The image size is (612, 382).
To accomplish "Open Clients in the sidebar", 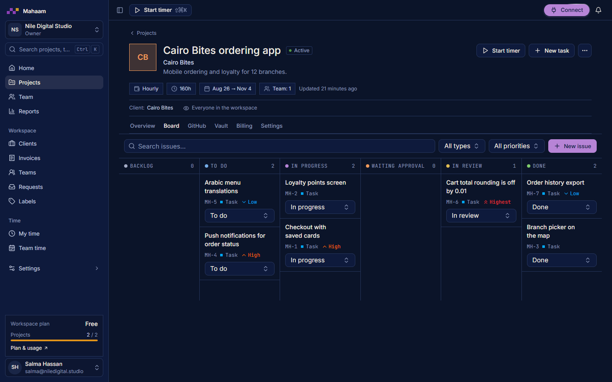I will point(54,143).
